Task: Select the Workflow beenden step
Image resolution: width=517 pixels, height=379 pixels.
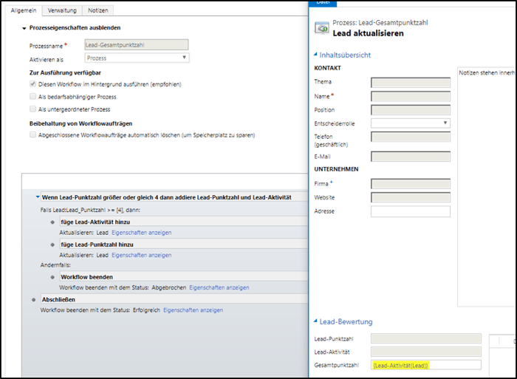Action: (x=184, y=277)
